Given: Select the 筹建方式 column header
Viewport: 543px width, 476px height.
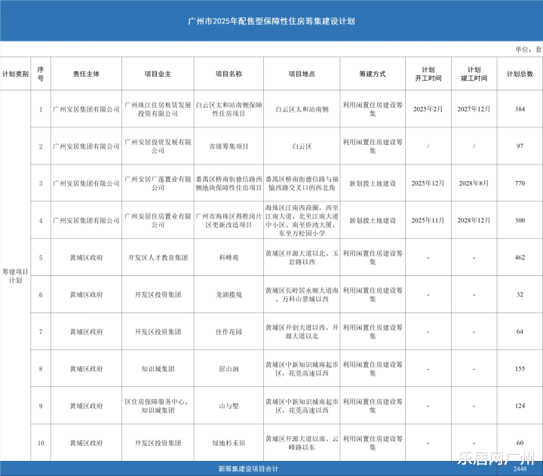Looking at the screenshot, I should coord(373,74).
